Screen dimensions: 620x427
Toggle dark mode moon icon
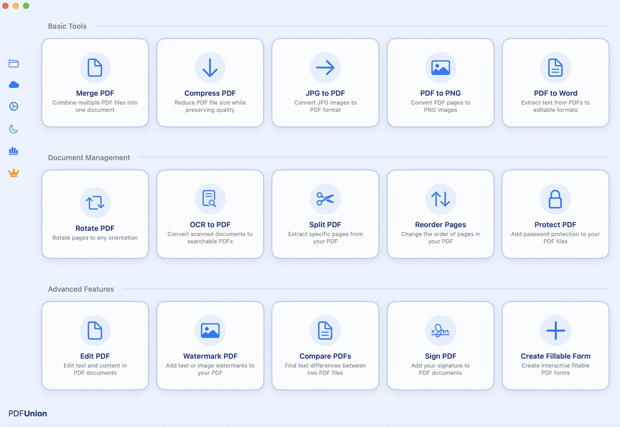(14, 129)
